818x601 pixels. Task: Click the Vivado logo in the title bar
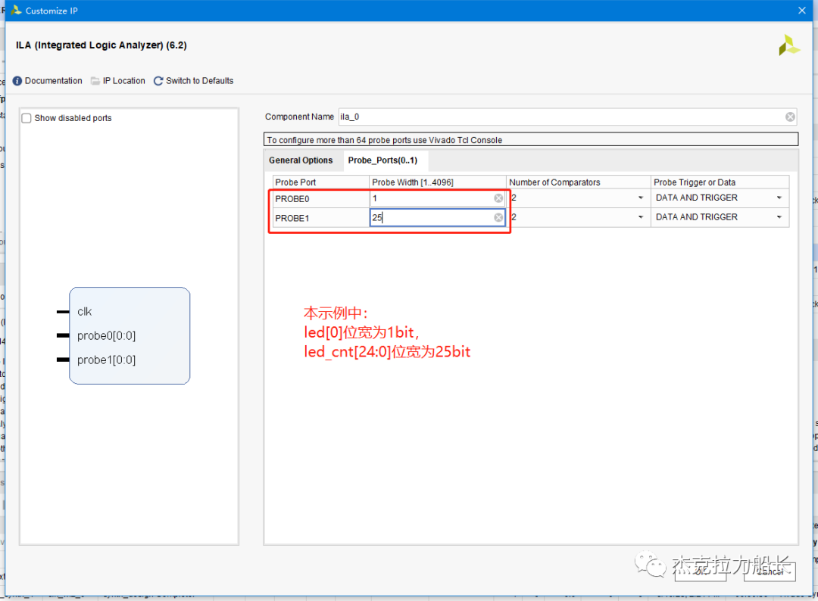(16, 10)
